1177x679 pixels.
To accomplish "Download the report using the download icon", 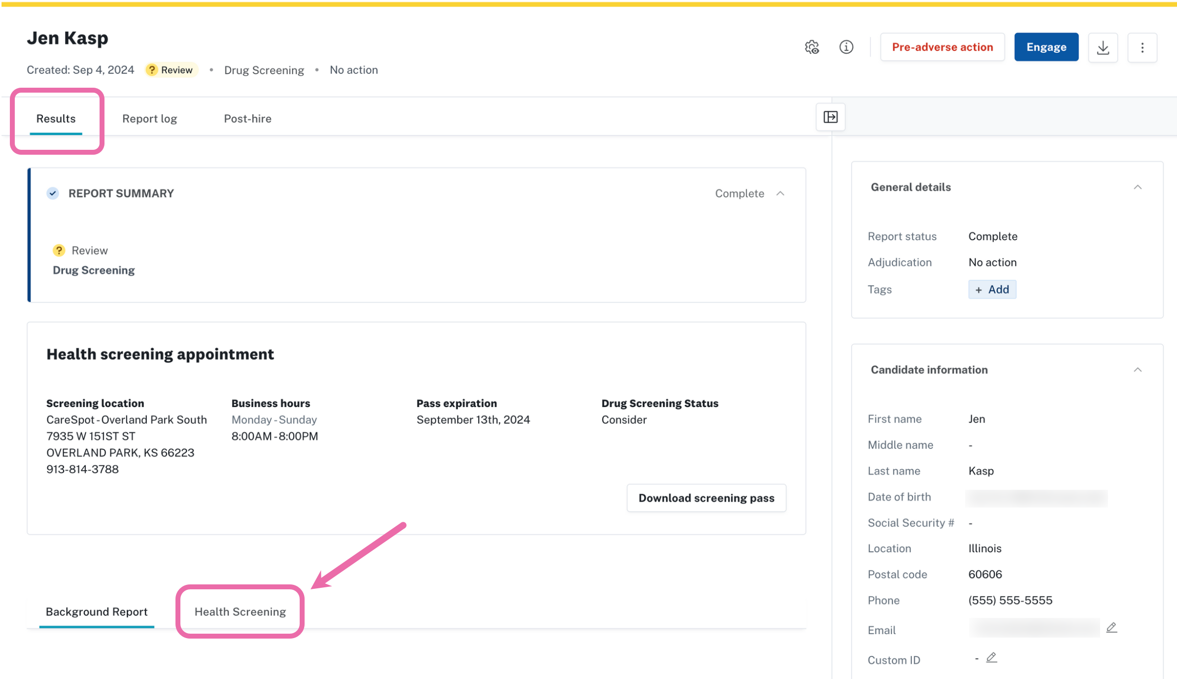I will (x=1103, y=47).
